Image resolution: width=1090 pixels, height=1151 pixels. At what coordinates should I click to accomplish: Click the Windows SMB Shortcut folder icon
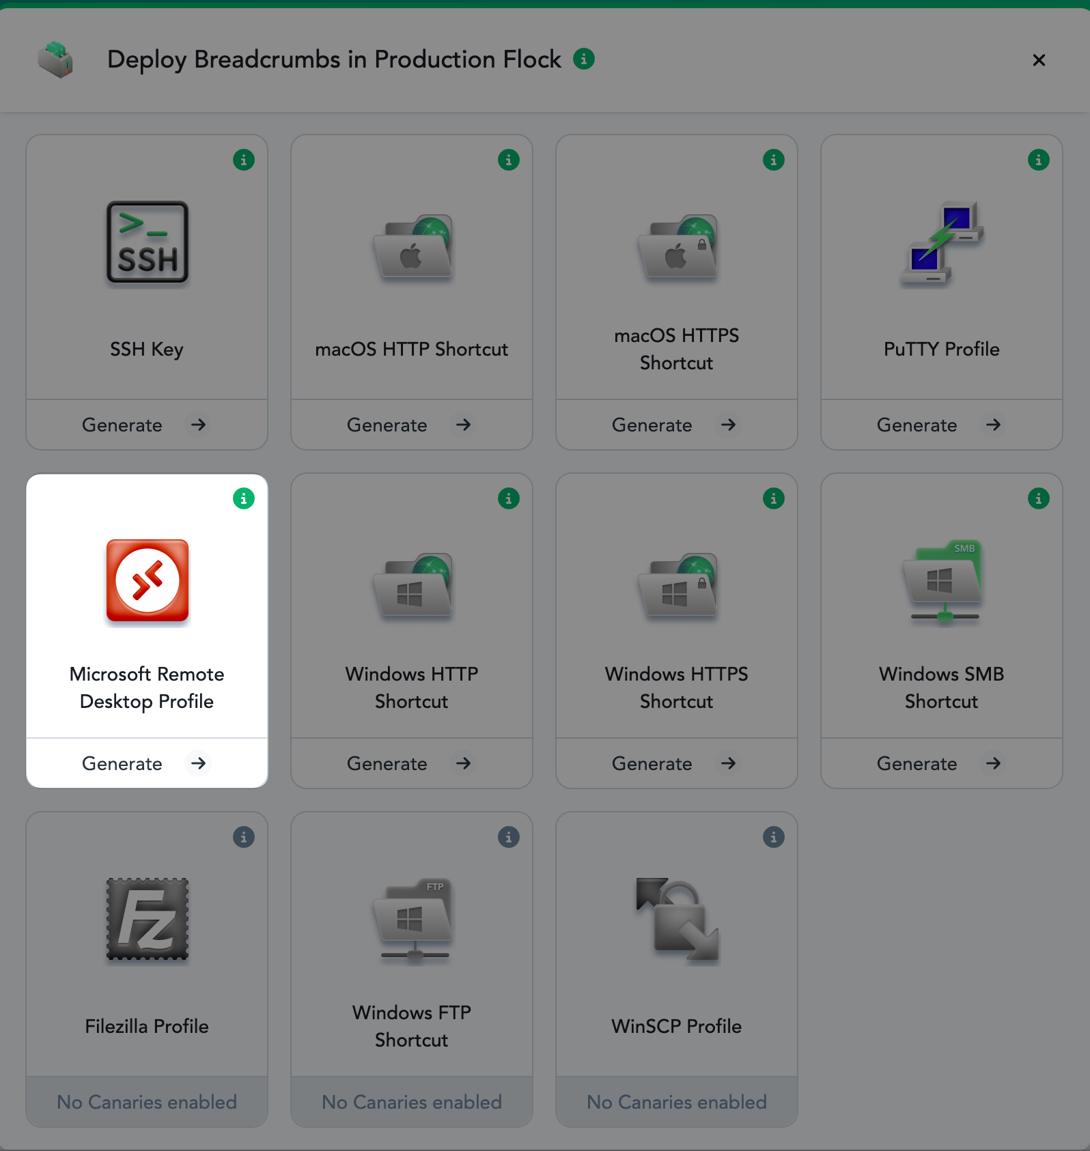pyautogui.click(x=942, y=582)
